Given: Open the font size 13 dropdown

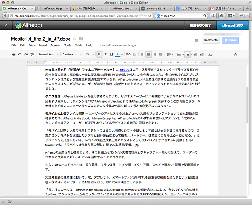Looking at the screenshot, I should [x=89, y=54].
